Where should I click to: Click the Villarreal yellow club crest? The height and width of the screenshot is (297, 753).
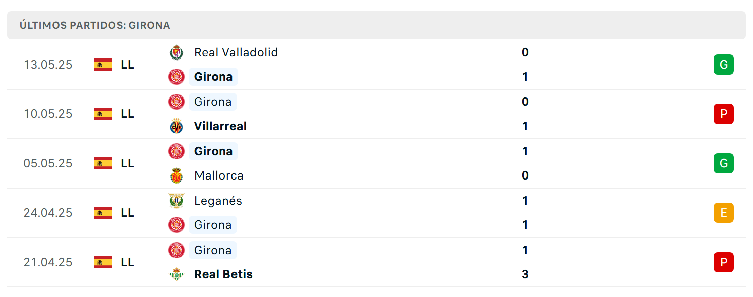click(x=177, y=126)
